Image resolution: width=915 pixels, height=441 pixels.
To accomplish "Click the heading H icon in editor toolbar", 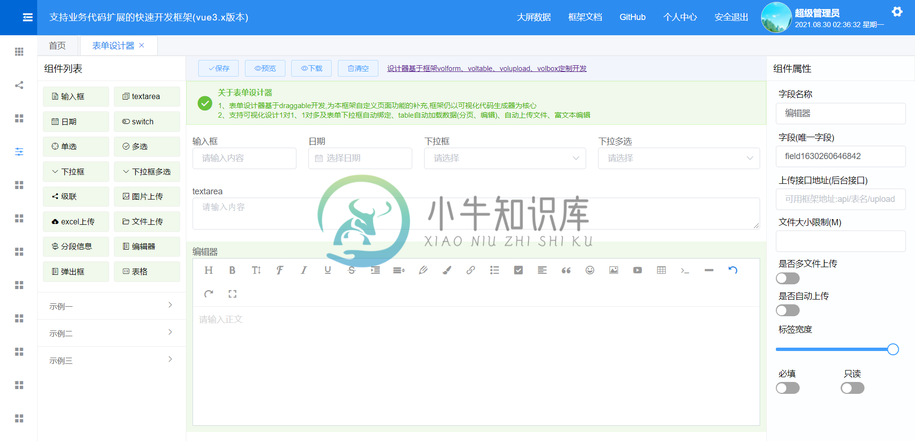I will (208, 271).
